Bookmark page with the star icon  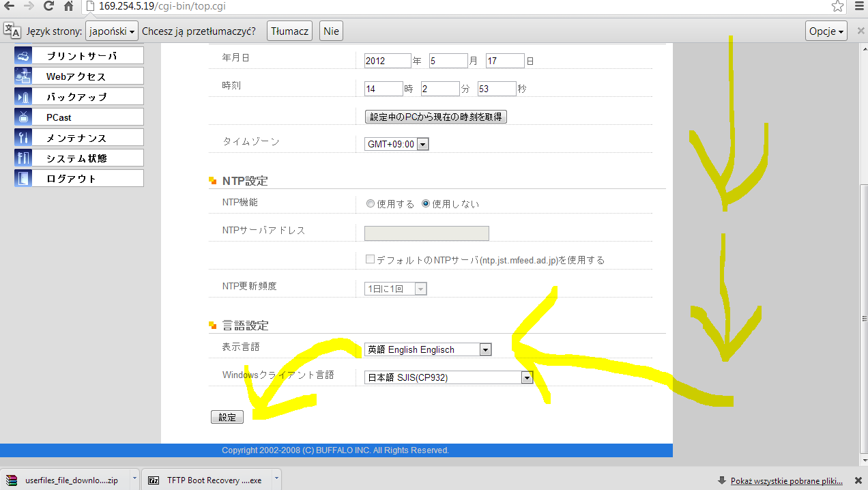point(837,7)
